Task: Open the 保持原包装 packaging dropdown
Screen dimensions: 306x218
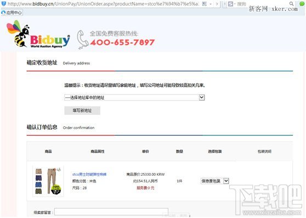Action: point(214,181)
